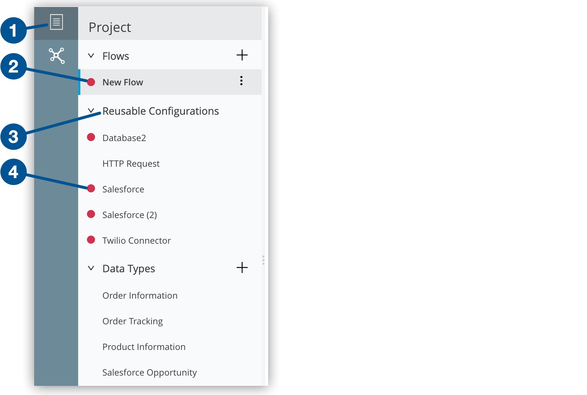Add a new data type with plus icon
This screenshot has height=395, width=587.
point(242,267)
